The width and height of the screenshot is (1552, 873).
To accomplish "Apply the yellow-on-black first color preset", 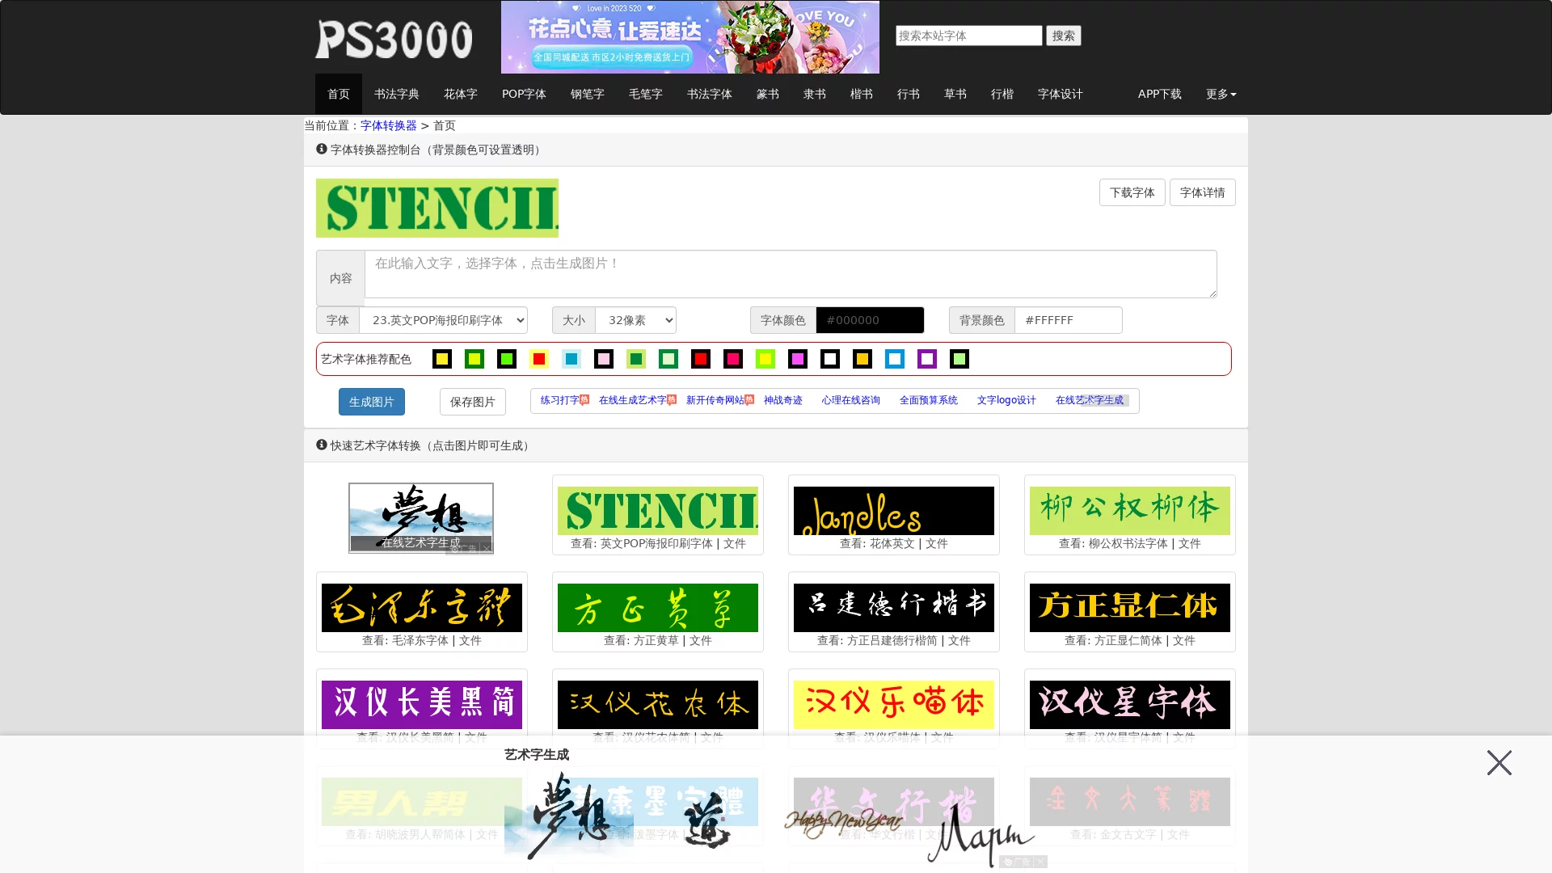I will click(442, 359).
